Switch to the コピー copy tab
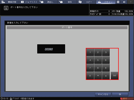The height and width of the screenshot is (100, 134). click(x=87, y=2)
